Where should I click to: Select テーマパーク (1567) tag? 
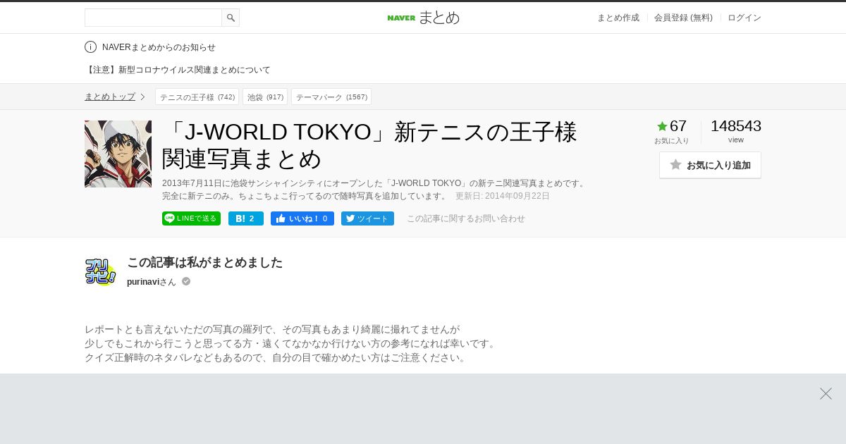click(331, 97)
